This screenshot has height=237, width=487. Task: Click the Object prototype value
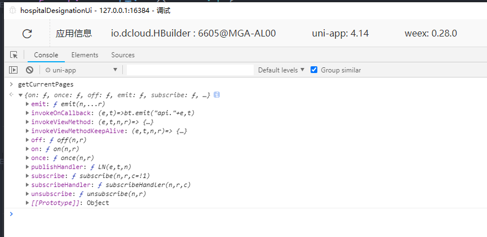[x=98, y=203]
